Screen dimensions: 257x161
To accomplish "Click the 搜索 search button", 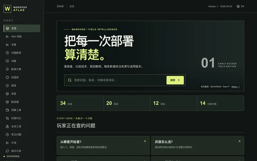I will (175, 80).
